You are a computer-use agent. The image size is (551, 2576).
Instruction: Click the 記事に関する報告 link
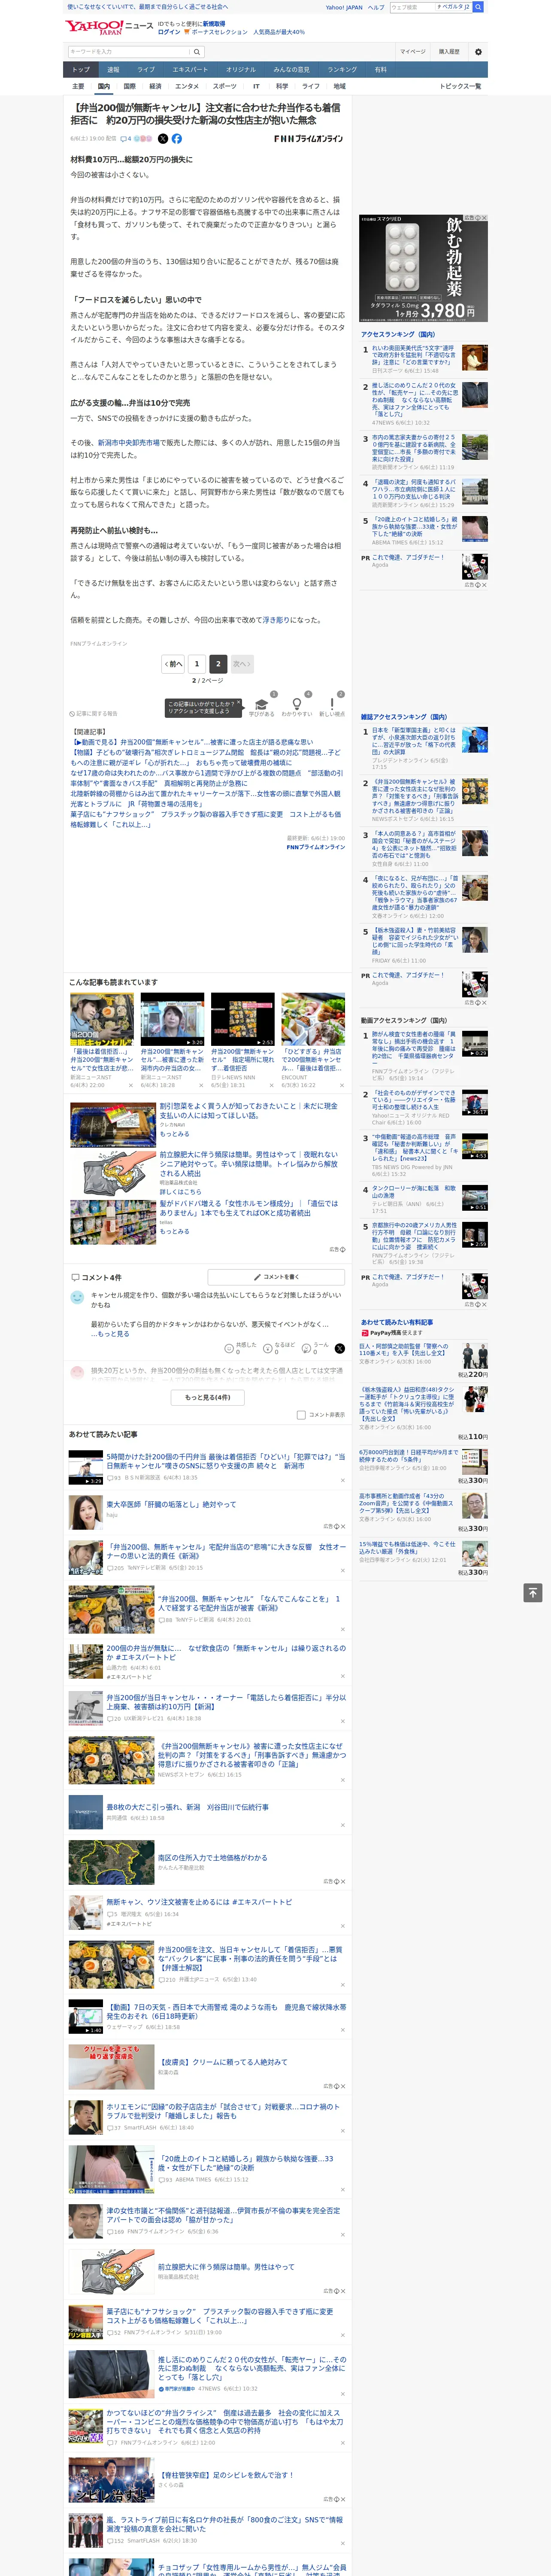point(93,714)
